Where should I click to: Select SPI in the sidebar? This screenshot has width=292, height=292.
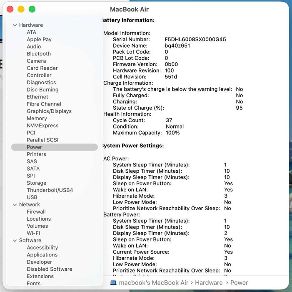31,176
